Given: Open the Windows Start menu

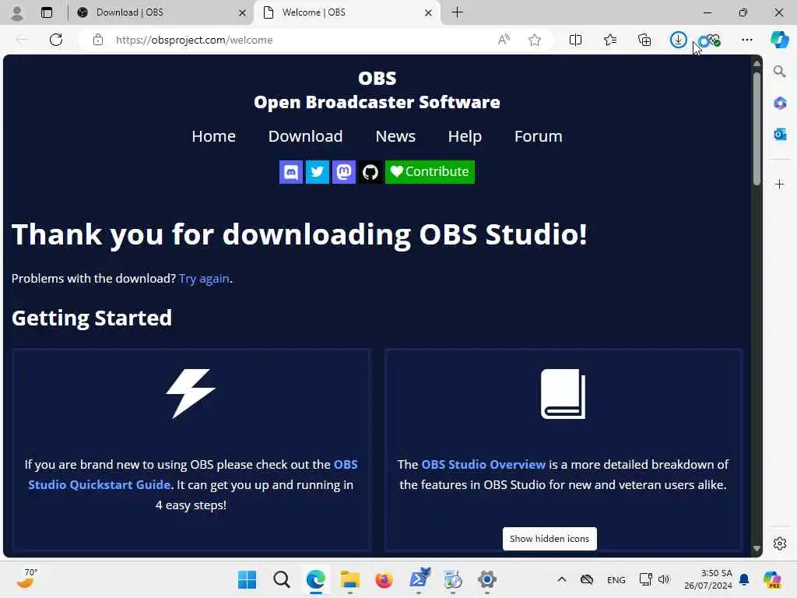Looking at the screenshot, I should [x=247, y=579].
